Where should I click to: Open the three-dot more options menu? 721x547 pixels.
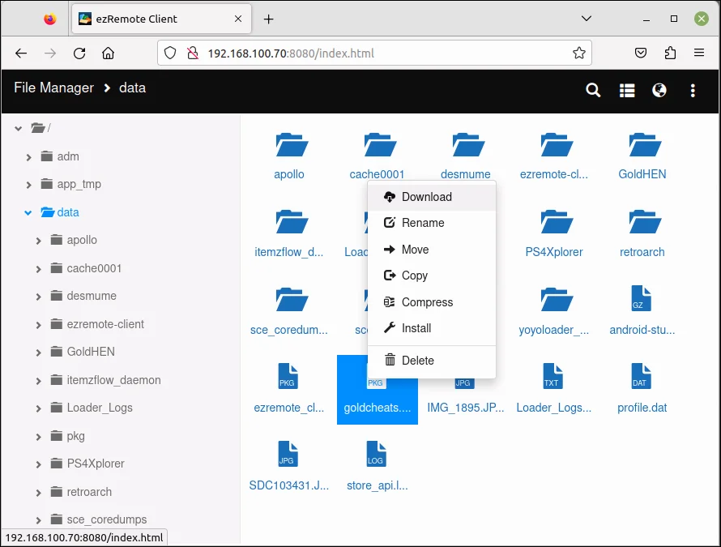click(693, 91)
